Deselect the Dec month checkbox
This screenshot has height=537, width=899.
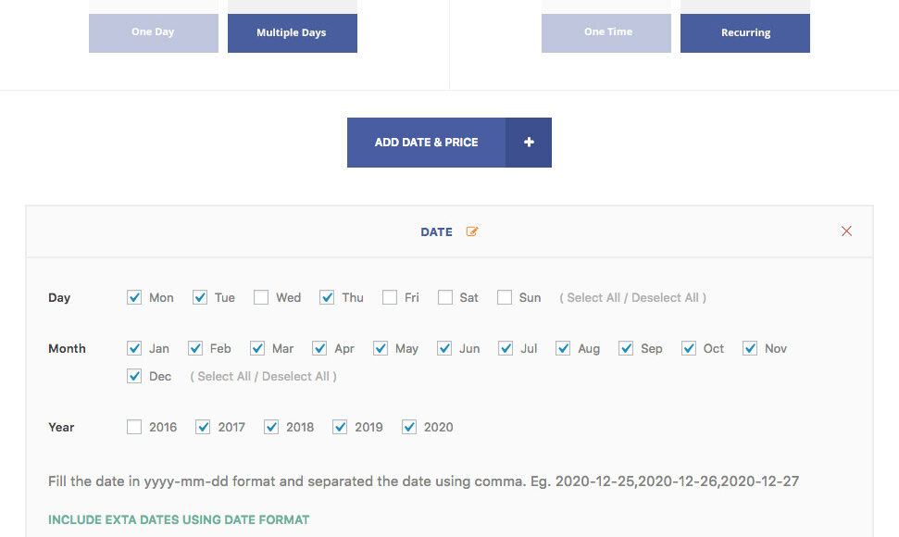(134, 376)
